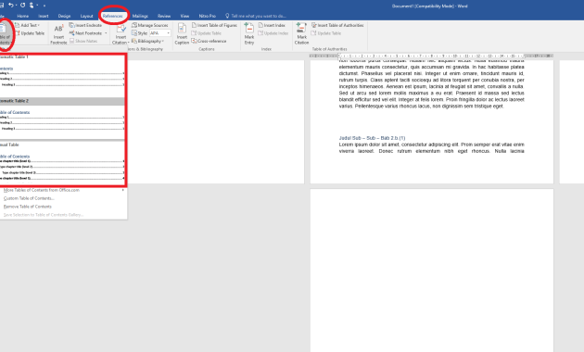Click the Bibliography icon
The image size is (584, 352).
(x=134, y=41)
